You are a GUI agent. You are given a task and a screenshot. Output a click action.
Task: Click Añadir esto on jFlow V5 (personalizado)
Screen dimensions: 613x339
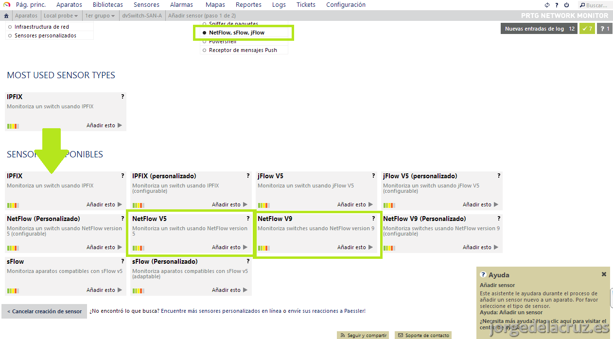(x=480, y=204)
